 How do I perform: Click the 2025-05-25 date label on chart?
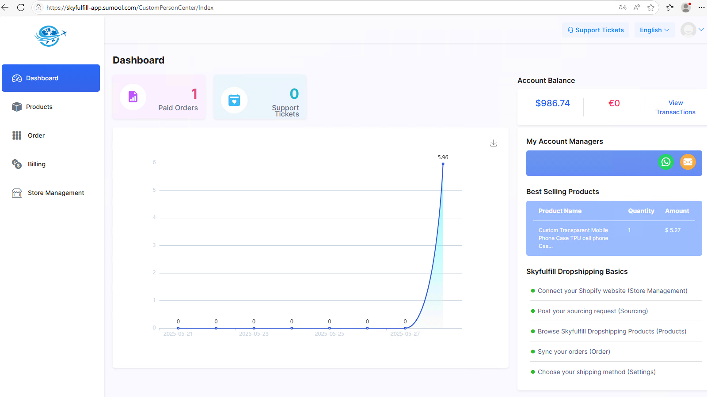329,334
